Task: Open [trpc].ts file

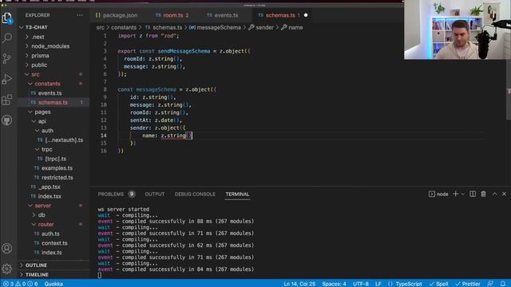Action: [56, 159]
